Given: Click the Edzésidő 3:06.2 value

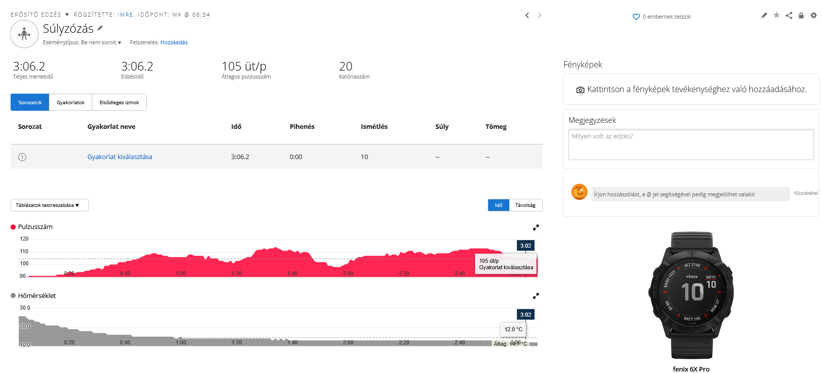Looking at the screenshot, I should [137, 66].
